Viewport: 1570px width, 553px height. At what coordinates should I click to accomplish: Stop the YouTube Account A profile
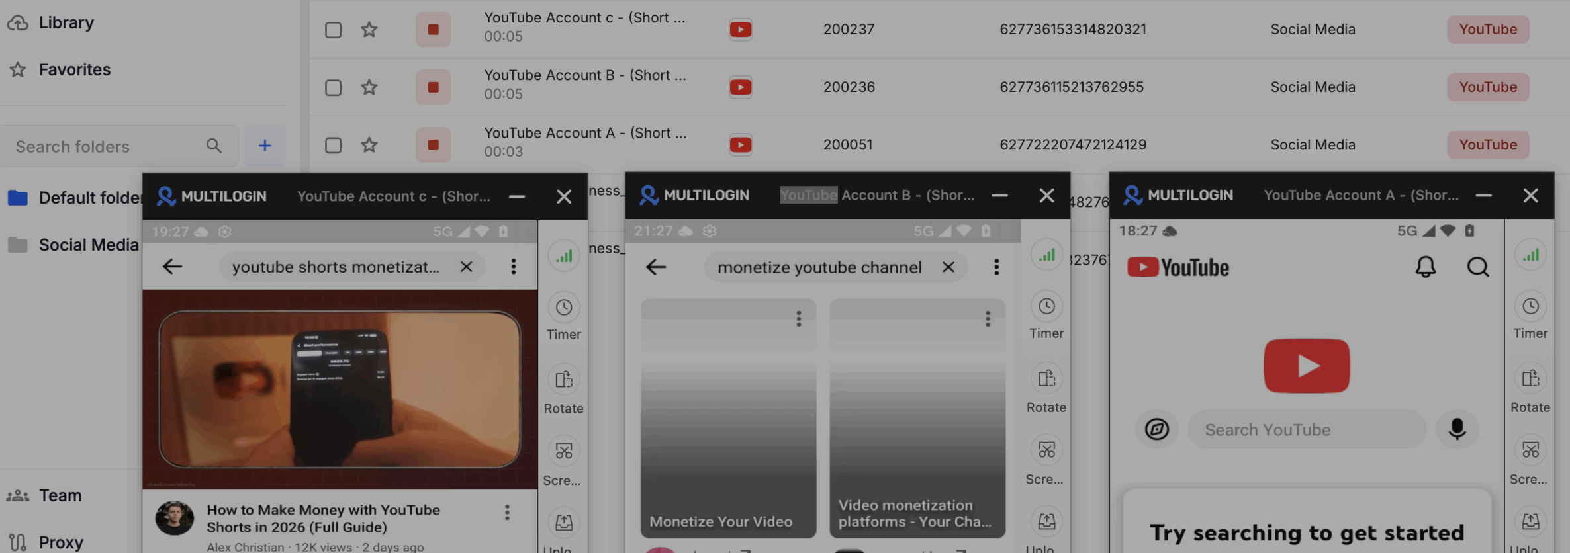pos(434,145)
